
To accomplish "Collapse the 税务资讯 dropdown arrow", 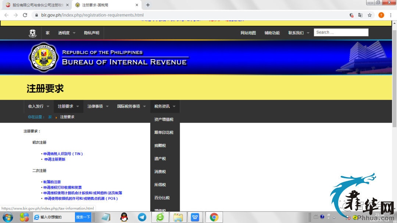I will [174, 106].
